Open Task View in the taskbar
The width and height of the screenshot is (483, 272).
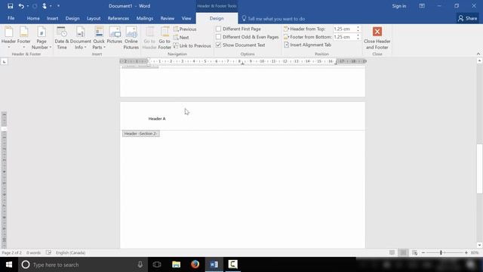click(157, 264)
